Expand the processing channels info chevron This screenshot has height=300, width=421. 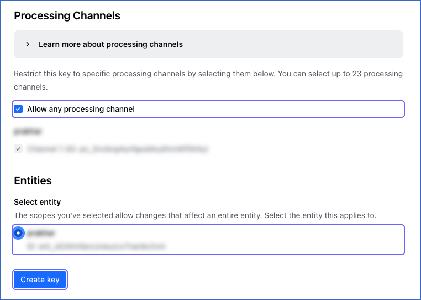28,44
